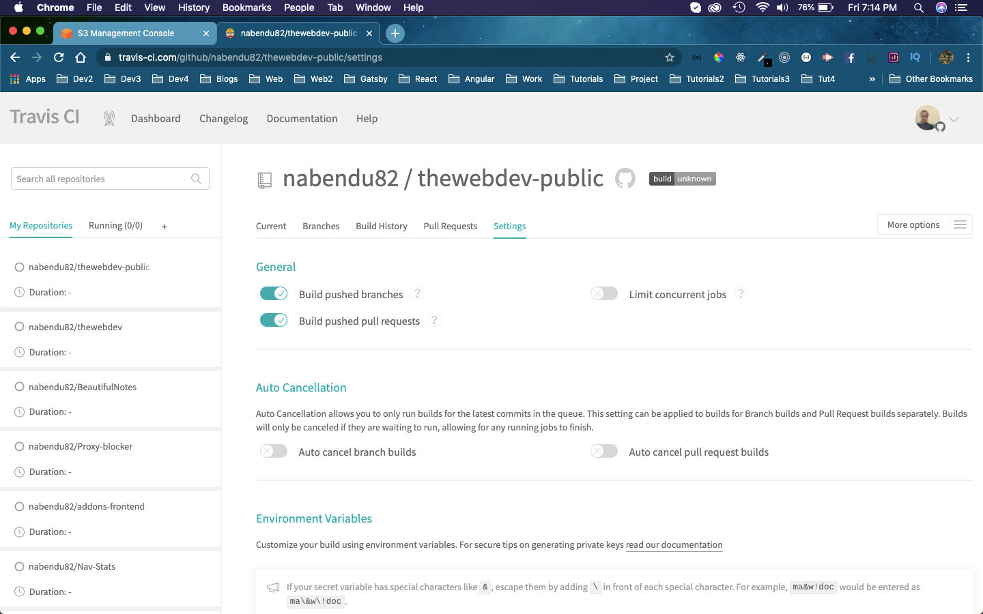The image size is (983, 614).
Task: Click the Travis CI logo
Action: [x=45, y=117]
